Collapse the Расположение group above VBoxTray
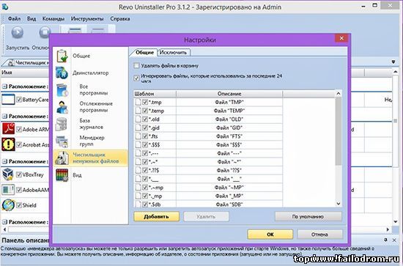Image resolution: width=403 pixels, height=266 pixels. tap(4, 161)
